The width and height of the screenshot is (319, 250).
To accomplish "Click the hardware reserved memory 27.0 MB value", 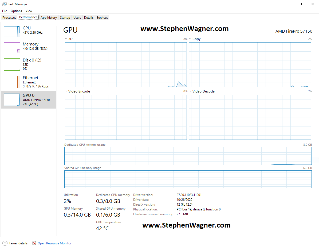I will pyautogui.click(x=182, y=214).
